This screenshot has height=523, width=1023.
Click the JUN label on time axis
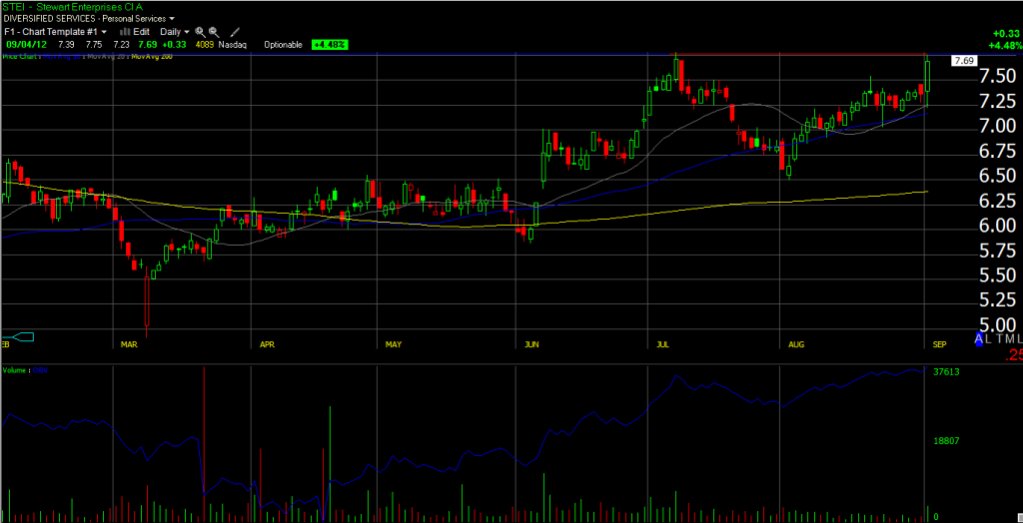[x=532, y=343]
